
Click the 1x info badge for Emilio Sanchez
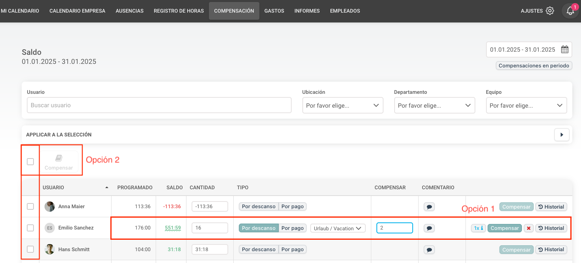[478, 228]
